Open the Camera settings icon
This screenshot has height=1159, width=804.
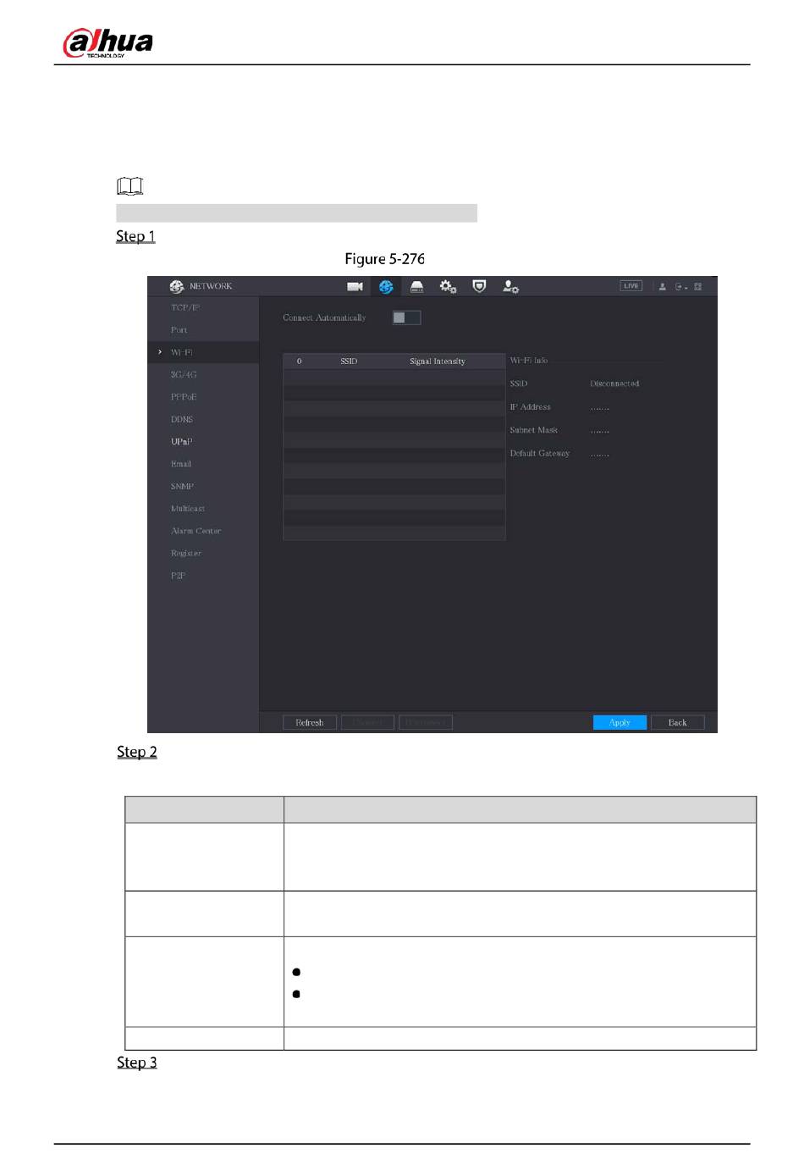[355, 287]
